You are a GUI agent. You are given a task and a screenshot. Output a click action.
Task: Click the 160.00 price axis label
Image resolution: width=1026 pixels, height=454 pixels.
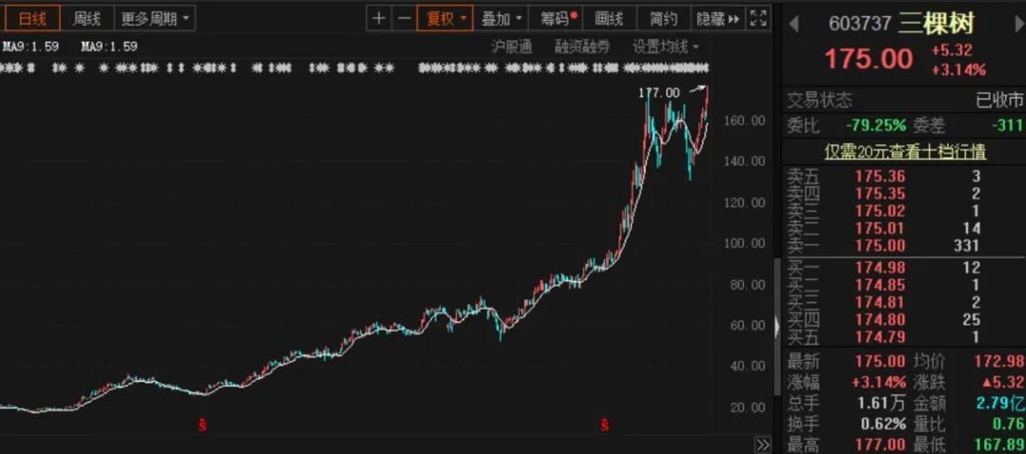[745, 121]
